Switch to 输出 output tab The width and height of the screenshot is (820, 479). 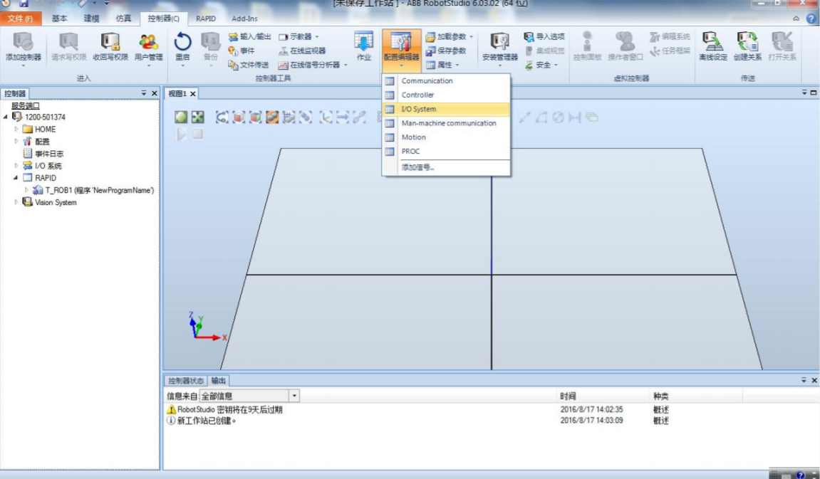(x=218, y=381)
